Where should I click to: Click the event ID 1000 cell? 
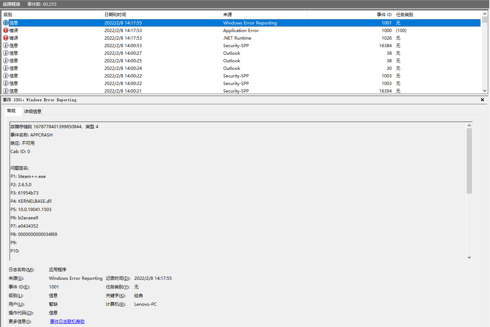pos(387,31)
